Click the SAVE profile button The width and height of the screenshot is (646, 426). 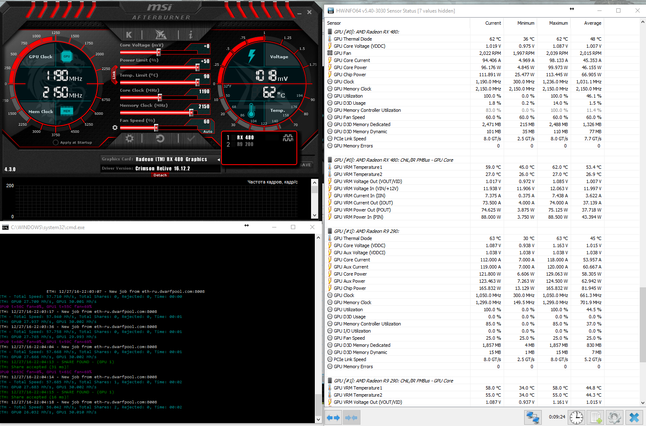[x=306, y=165]
